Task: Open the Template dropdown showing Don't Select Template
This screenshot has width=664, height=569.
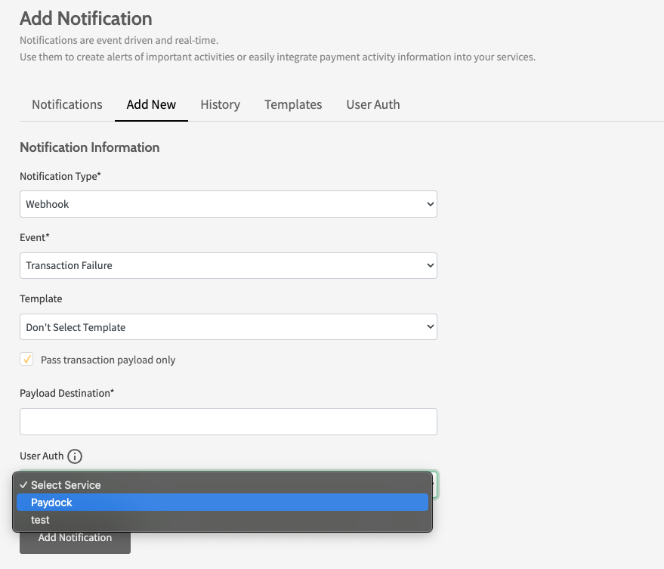Action: (228, 327)
